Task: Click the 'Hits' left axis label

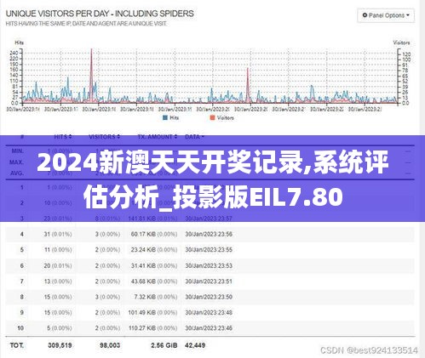Action: (19, 43)
